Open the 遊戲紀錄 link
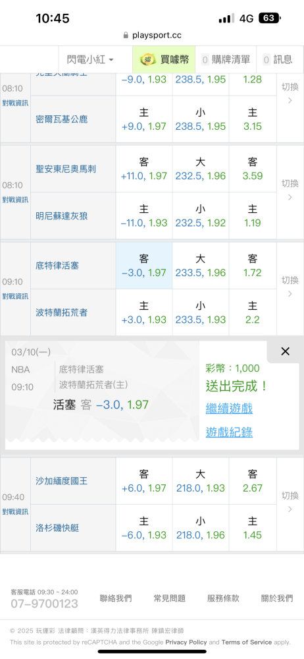This screenshot has height=659, width=304. (x=229, y=432)
